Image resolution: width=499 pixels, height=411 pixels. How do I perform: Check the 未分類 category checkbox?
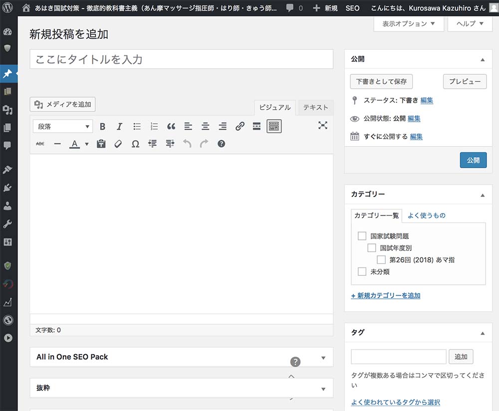(362, 272)
